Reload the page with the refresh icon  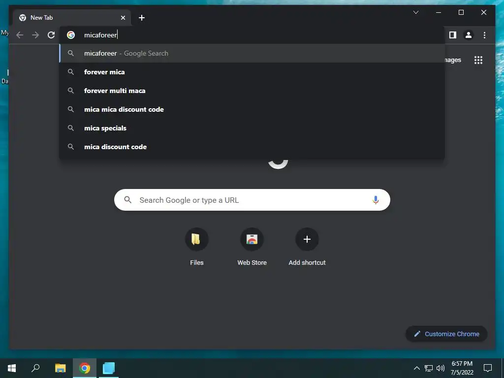click(x=51, y=35)
